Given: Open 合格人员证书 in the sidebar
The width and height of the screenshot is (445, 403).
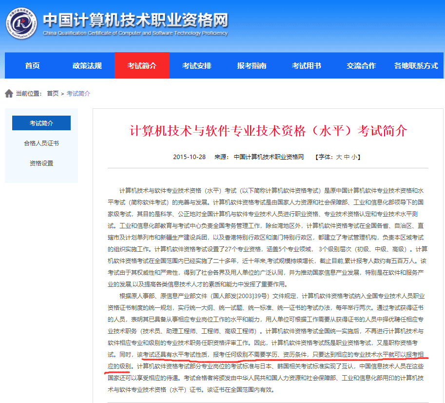Looking at the screenshot, I should tap(41, 143).
